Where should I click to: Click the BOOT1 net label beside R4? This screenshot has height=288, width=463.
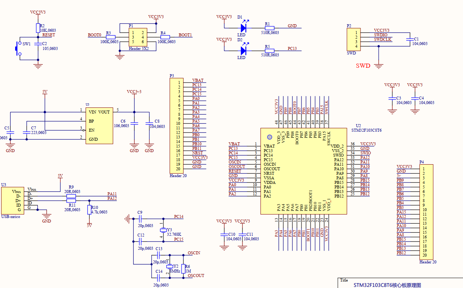[185, 35]
